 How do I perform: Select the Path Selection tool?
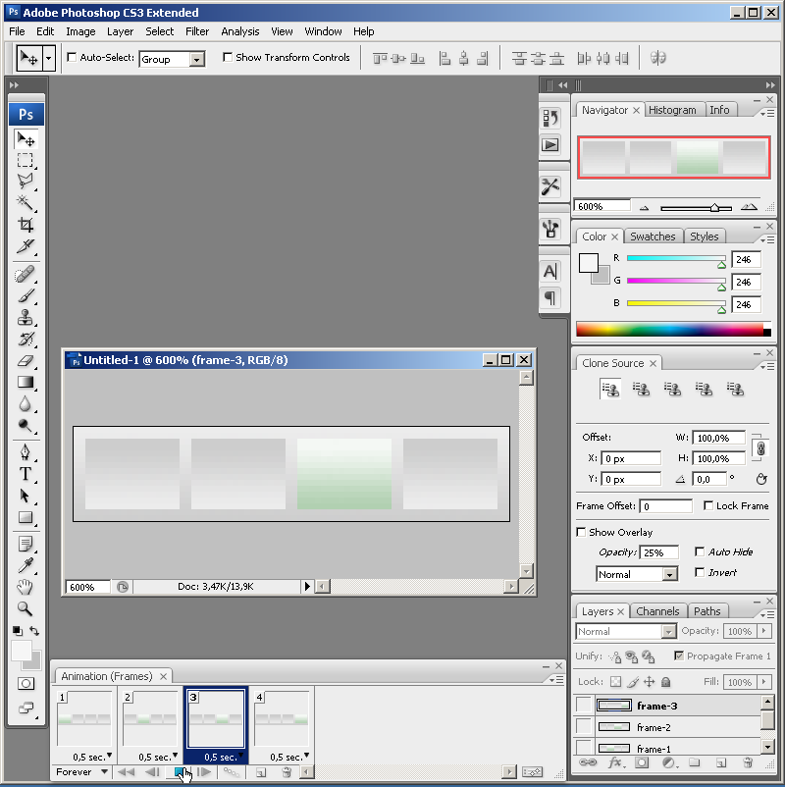pos(26,496)
